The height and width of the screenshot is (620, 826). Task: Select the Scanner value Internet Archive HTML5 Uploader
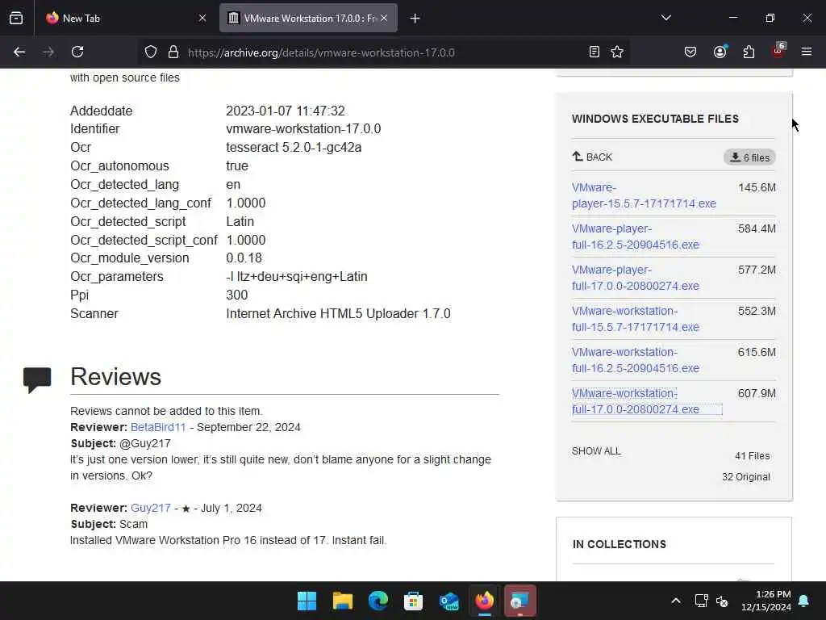click(338, 314)
